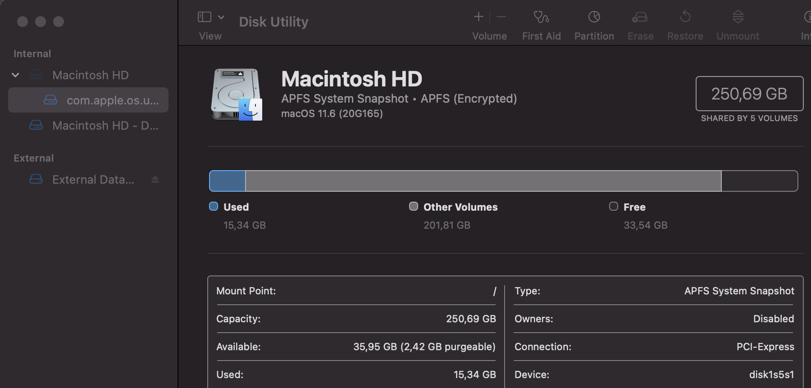Click the 15,34 GB used legend value
Screen dimensions: 811x388
pyautogui.click(x=245, y=225)
